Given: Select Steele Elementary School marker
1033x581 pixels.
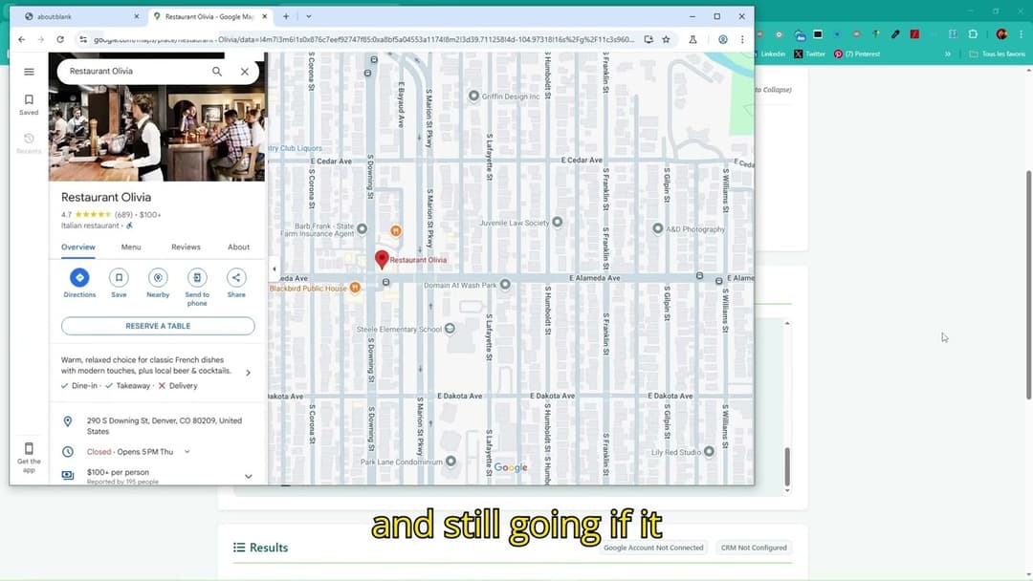Looking at the screenshot, I should coord(450,329).
